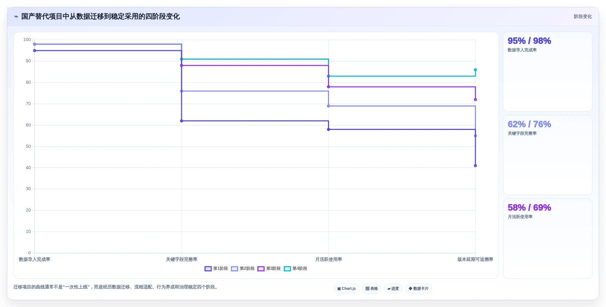Click the 第3阶段 data point at 72
Screen dimensions: 606x307
[475, 100]
